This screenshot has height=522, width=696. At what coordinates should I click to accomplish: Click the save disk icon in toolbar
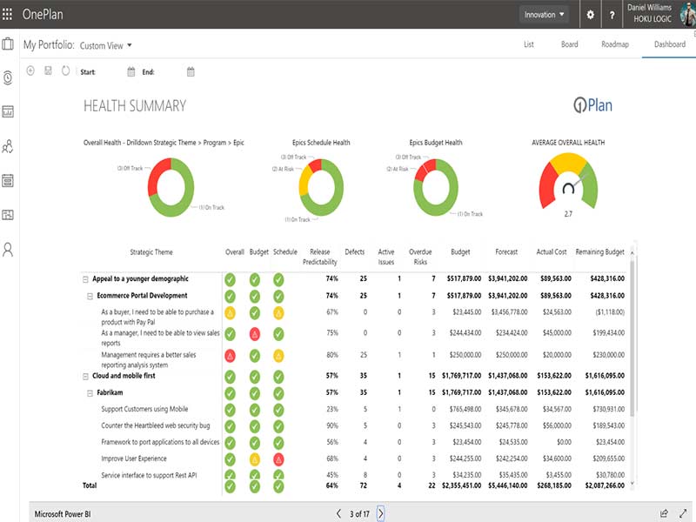48,71
